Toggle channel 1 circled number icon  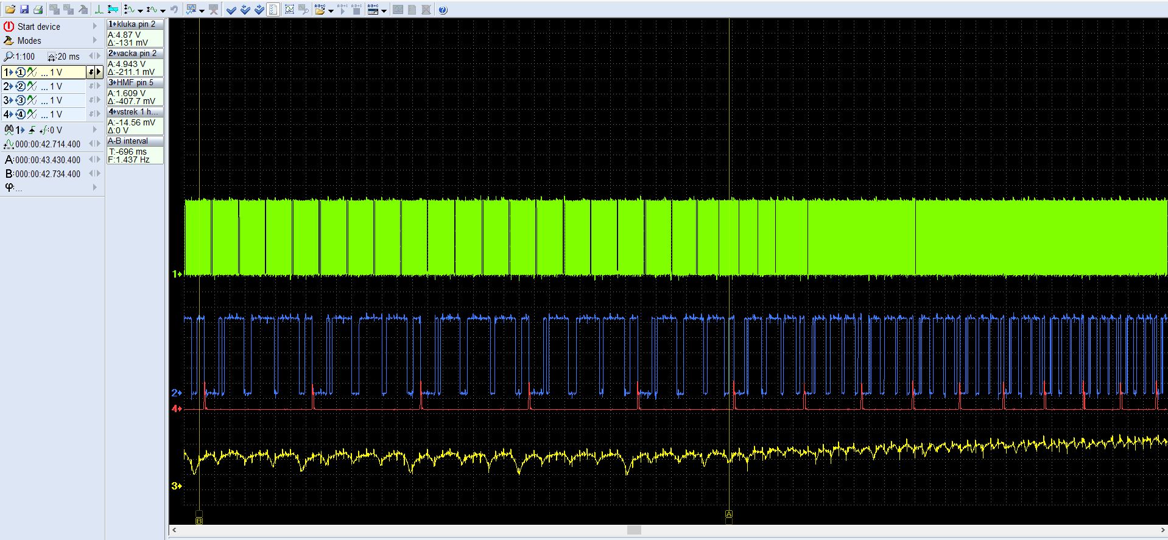pyautogui.click(x=20, y=72)
